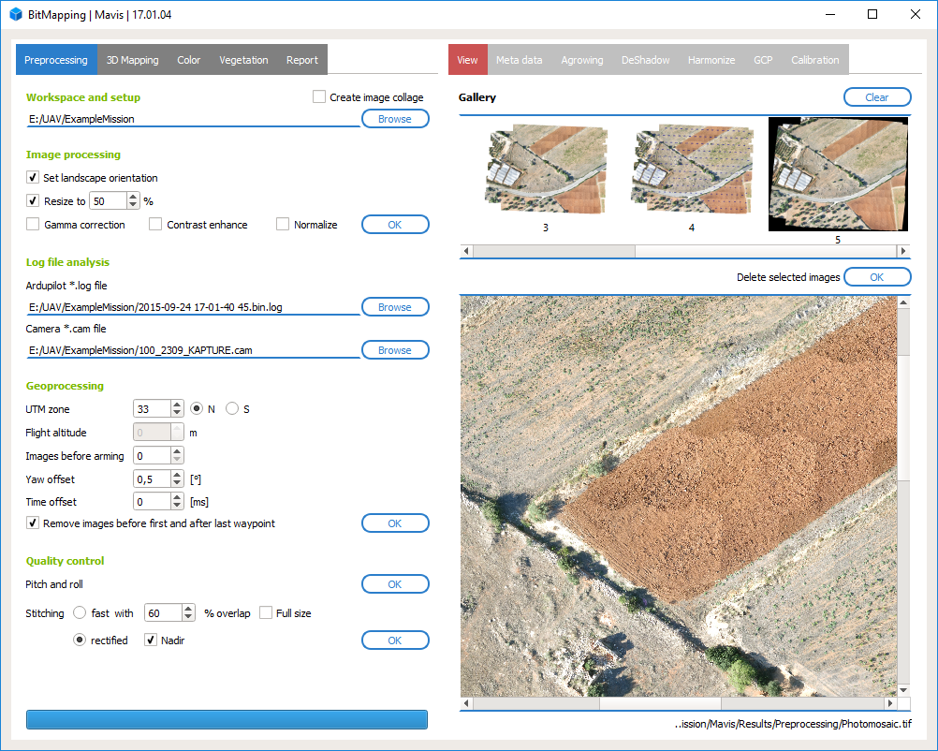938x751 pixels.
Task: Enable Create image collage checkbox
Action: pos(319,97)
